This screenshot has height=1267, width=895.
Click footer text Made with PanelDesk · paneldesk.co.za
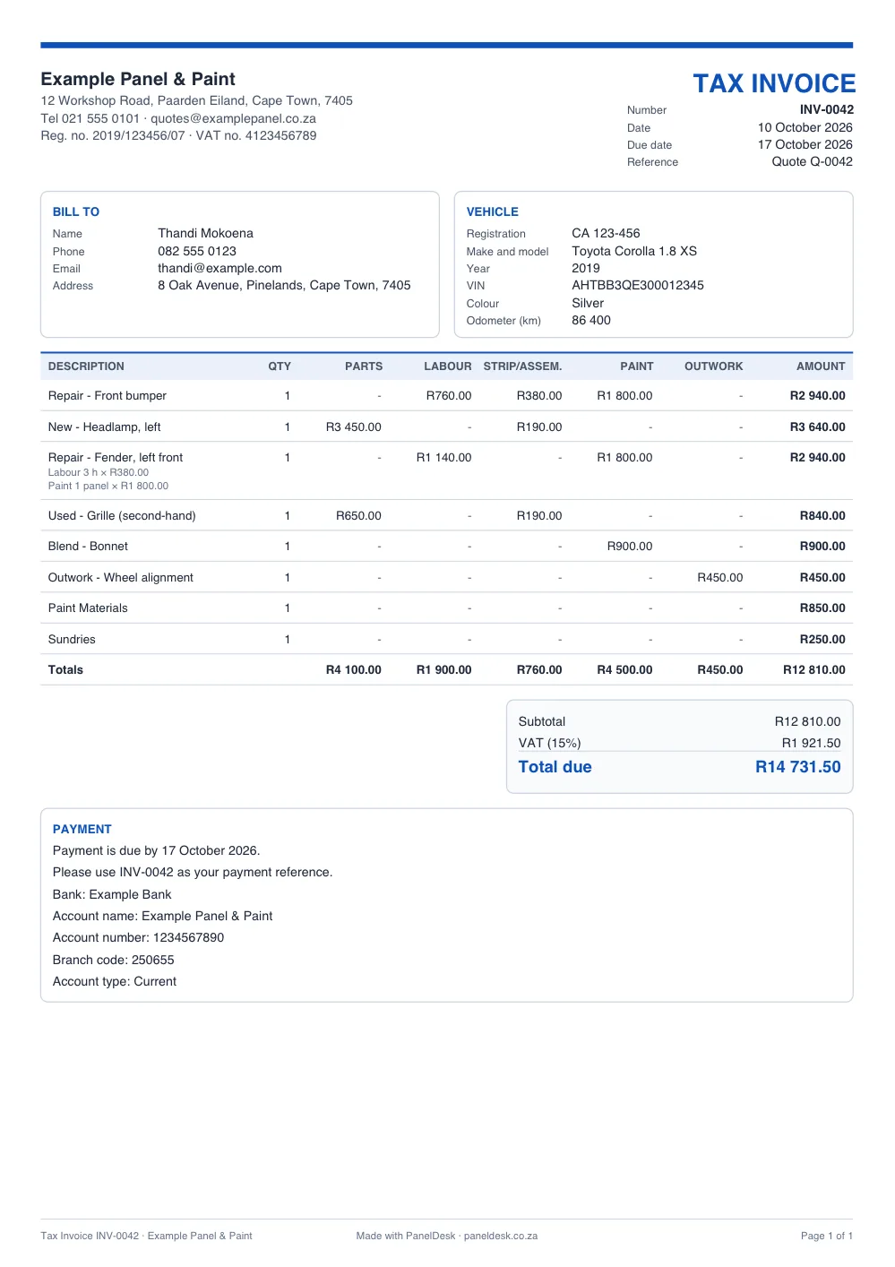coord(447,1236)
